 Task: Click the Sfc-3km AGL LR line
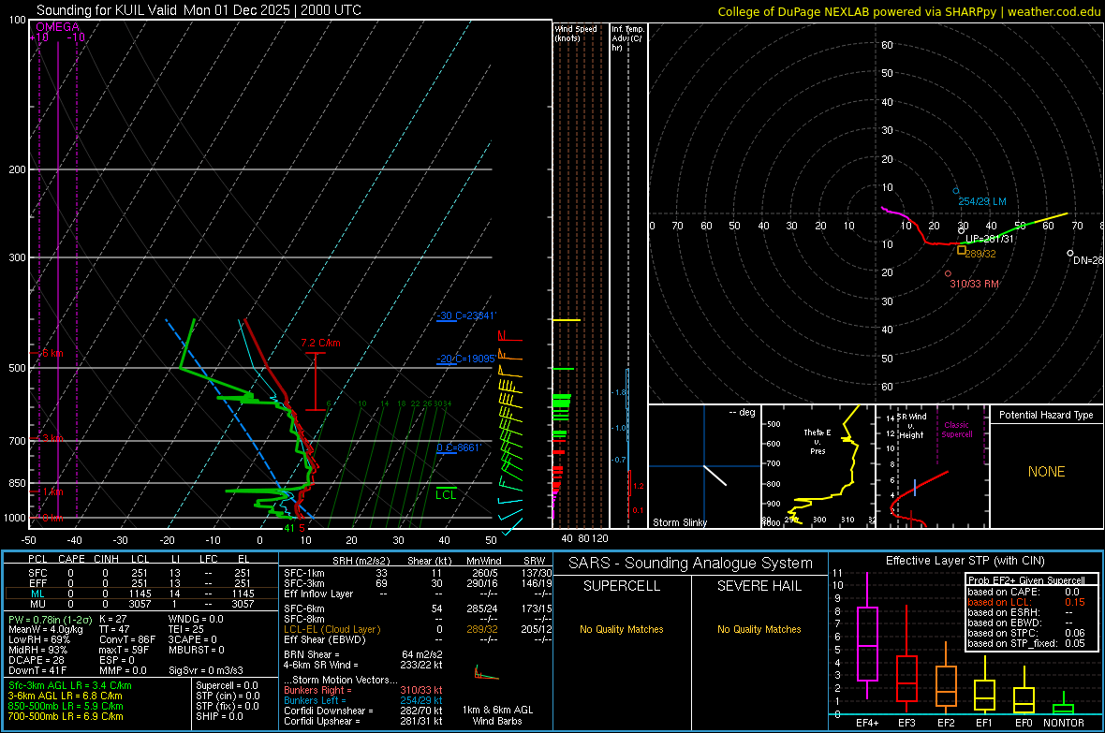tap(70, 686)
